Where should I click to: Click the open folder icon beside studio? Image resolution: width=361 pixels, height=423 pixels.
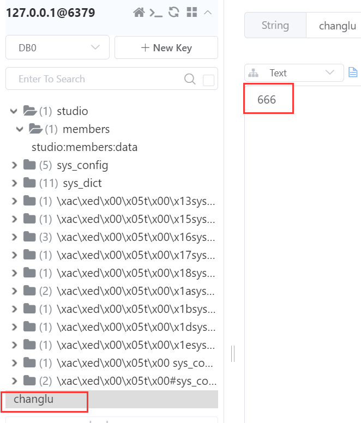point(31,111)
